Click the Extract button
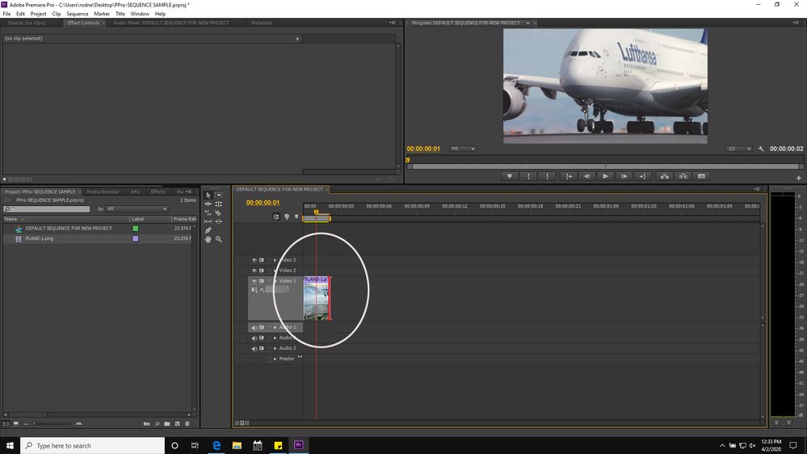Viewport: 807px width, 454px height. (683, 176)
